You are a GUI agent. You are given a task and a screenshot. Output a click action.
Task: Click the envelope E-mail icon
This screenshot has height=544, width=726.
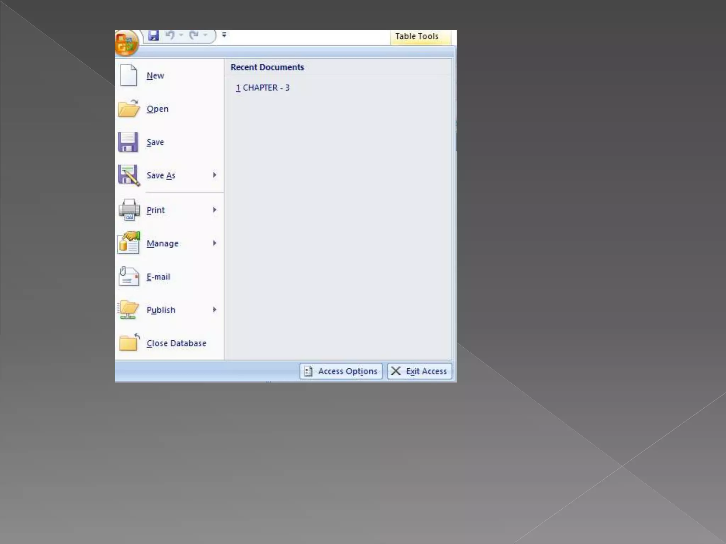(129, 277)
